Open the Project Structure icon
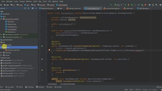Image resolution: width=162 pixels, height=91 pixels. pyautogui.click(x=160, y=5)
